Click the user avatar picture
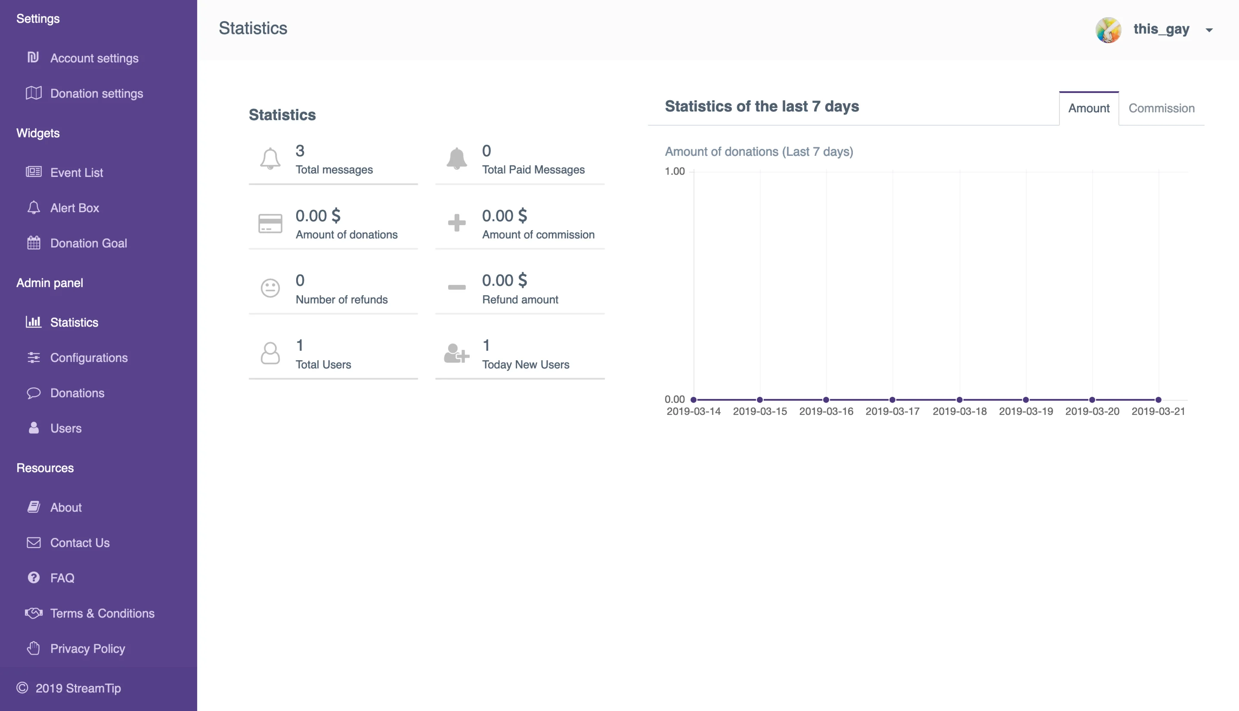1239x711 pixels. (x=1108, y=30)
